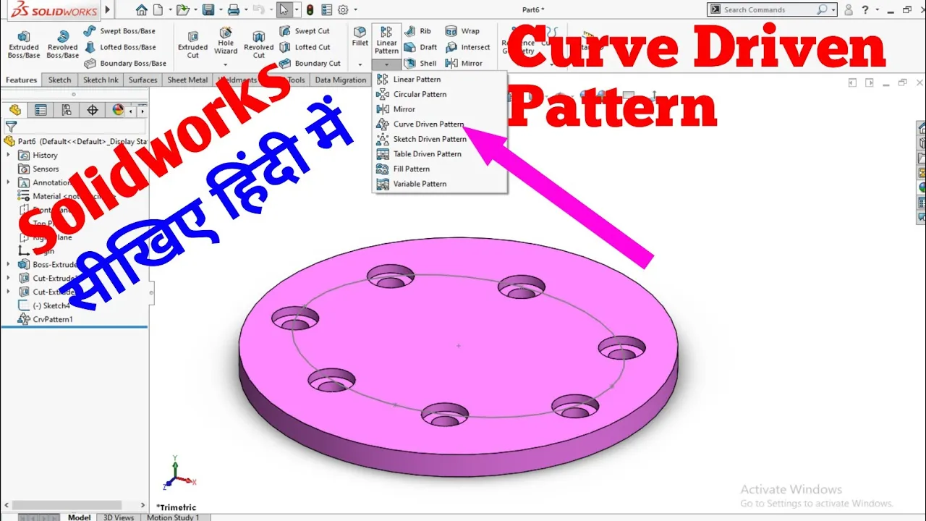
Task: Switch to the Sketch tab
Action: (x=59, y=80)
